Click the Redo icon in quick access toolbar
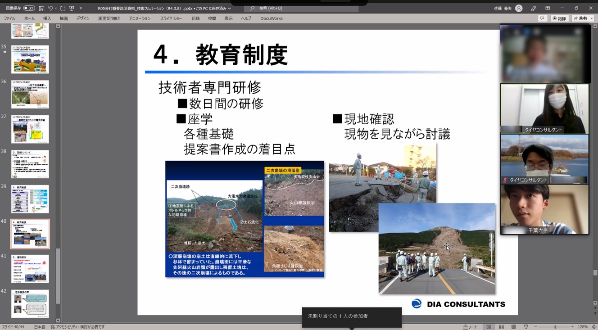The width and height of the screenshot is (598, 330). (63, 8)
